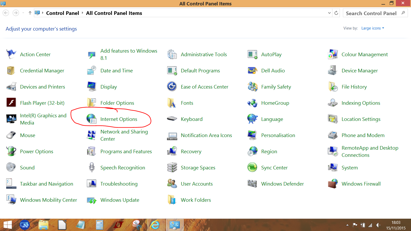411x231 pixels.
Task: Click the Devices and Printers icon
Action: click(11, 87)
